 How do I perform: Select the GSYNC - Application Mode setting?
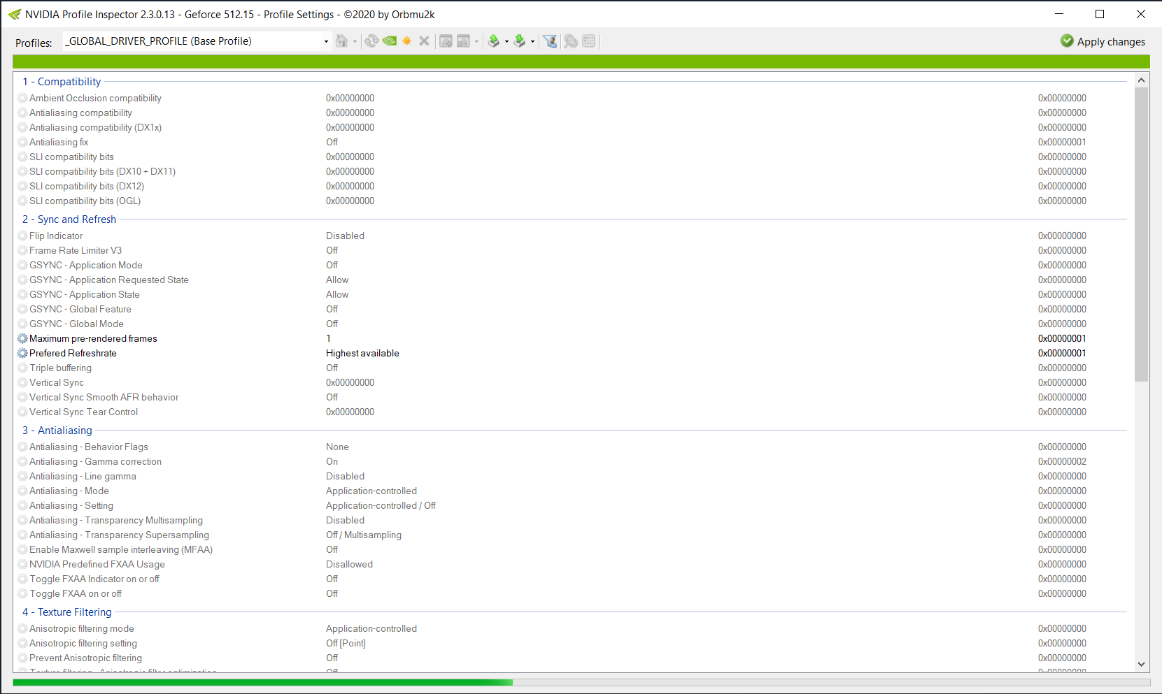(85, 265)
